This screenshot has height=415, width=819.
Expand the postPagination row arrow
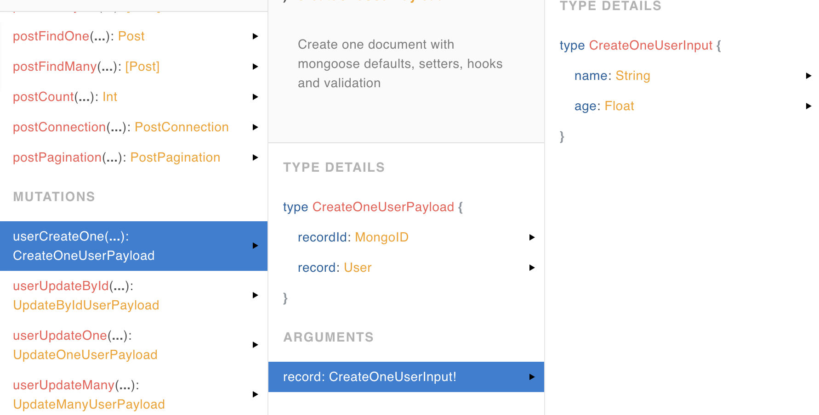click(x=256, y=157)
